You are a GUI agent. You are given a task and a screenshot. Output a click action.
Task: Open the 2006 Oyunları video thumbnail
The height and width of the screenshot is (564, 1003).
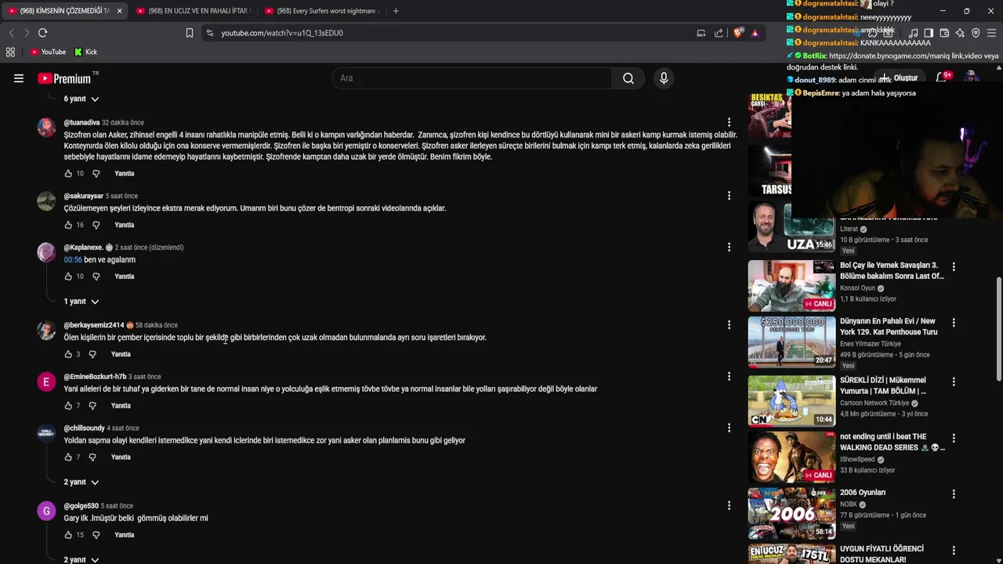click(791, 514)
